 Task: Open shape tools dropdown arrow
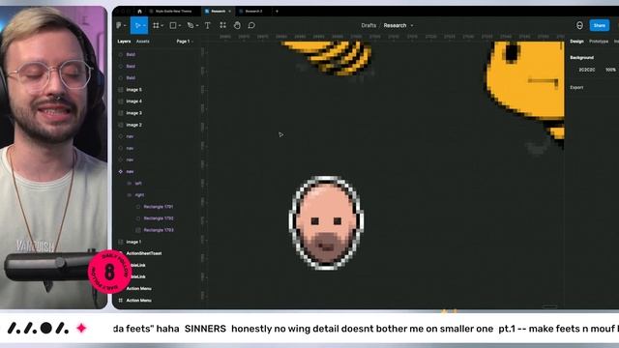pyautogui.click(x=180, y=26)
